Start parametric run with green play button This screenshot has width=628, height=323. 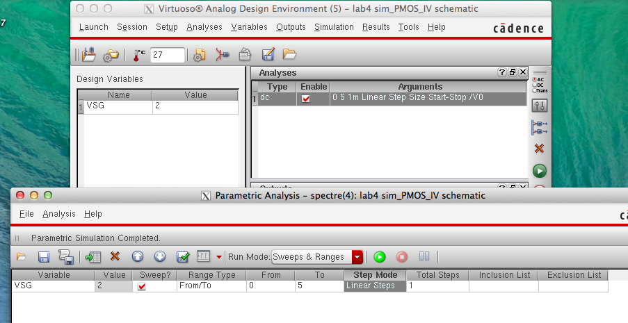[x=380, y=257]
